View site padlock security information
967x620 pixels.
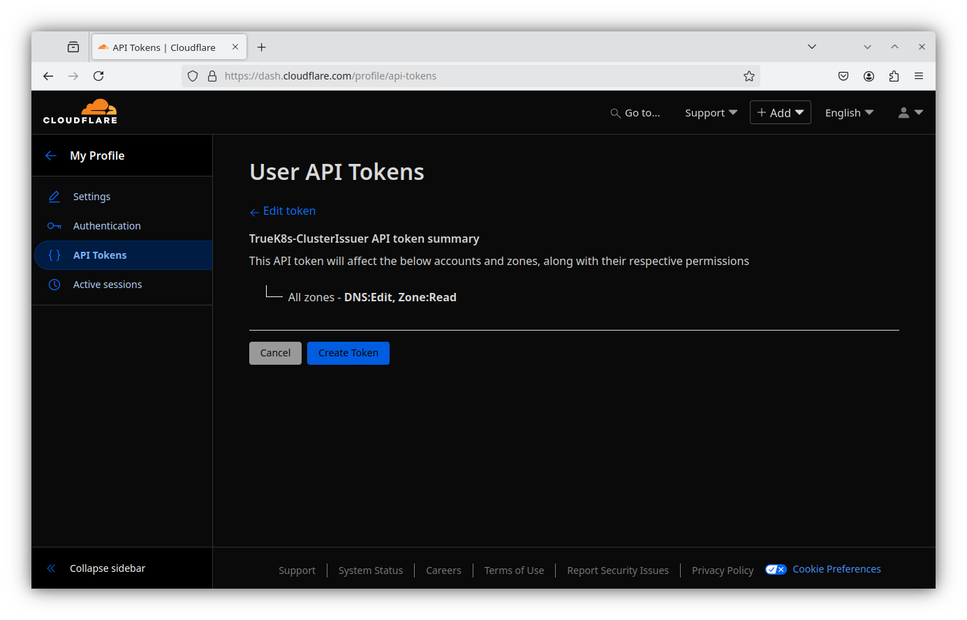tap(212, 76)
